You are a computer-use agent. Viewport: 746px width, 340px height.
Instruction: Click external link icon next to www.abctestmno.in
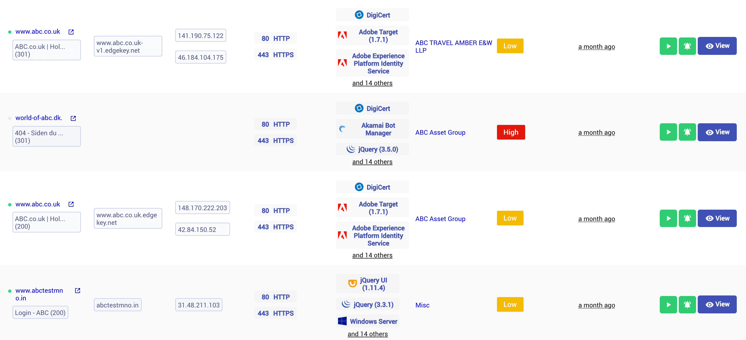(x=78, y=290)
